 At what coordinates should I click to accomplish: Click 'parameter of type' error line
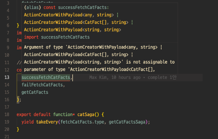(89, 69)
